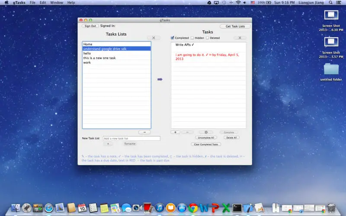Click the X button above the Tasks panel
Viewport: 346px width, 216px height.
pyautogui.click(x=240, y=38)
